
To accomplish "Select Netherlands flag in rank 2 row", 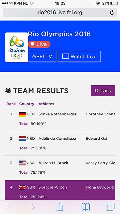I will click(22, 139).
